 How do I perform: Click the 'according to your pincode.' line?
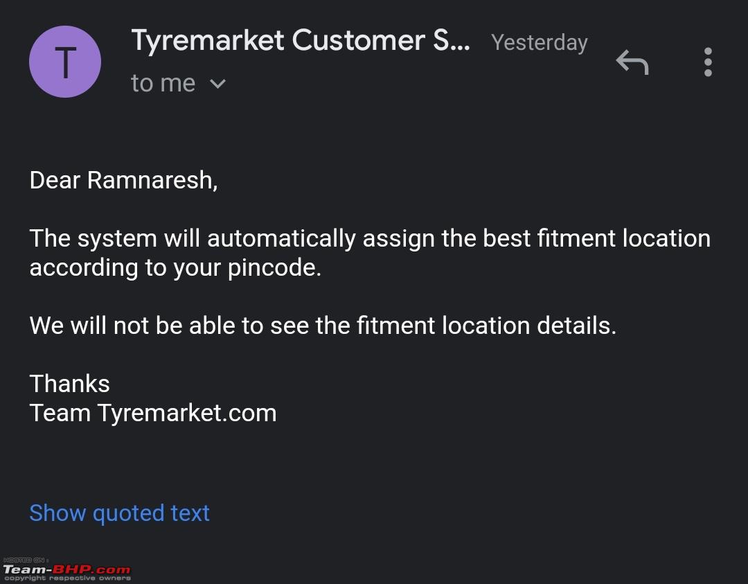175,267
